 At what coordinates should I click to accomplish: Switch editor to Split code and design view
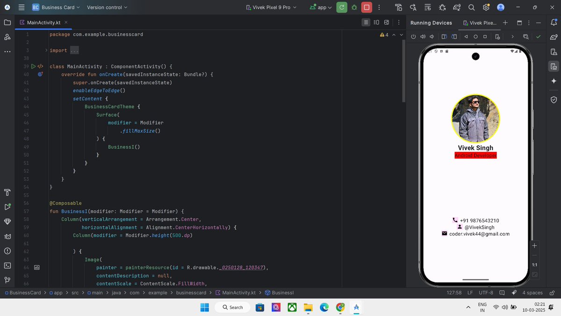(x=376, y=22)
